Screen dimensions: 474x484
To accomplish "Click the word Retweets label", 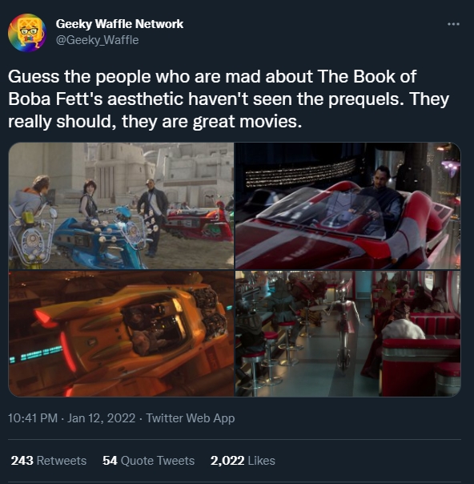I will click(62, 461).
